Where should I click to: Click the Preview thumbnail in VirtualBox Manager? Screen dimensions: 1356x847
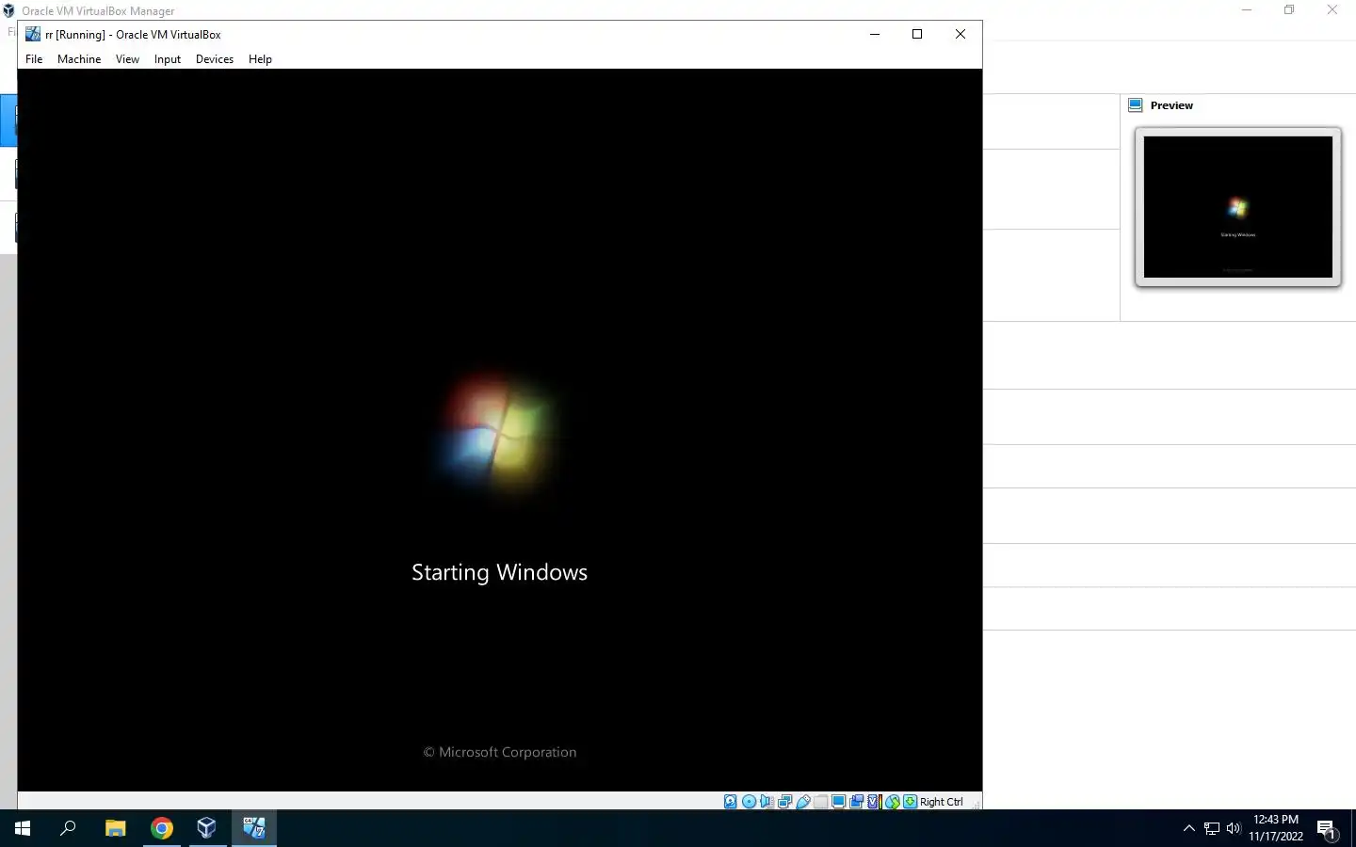click(1238, 207)
